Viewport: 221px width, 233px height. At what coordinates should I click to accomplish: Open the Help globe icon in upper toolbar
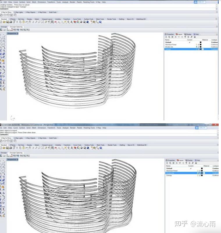(100, 22)
